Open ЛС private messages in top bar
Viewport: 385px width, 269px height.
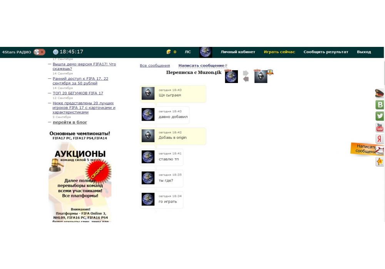pyautogui.click(x=188, y=52)
